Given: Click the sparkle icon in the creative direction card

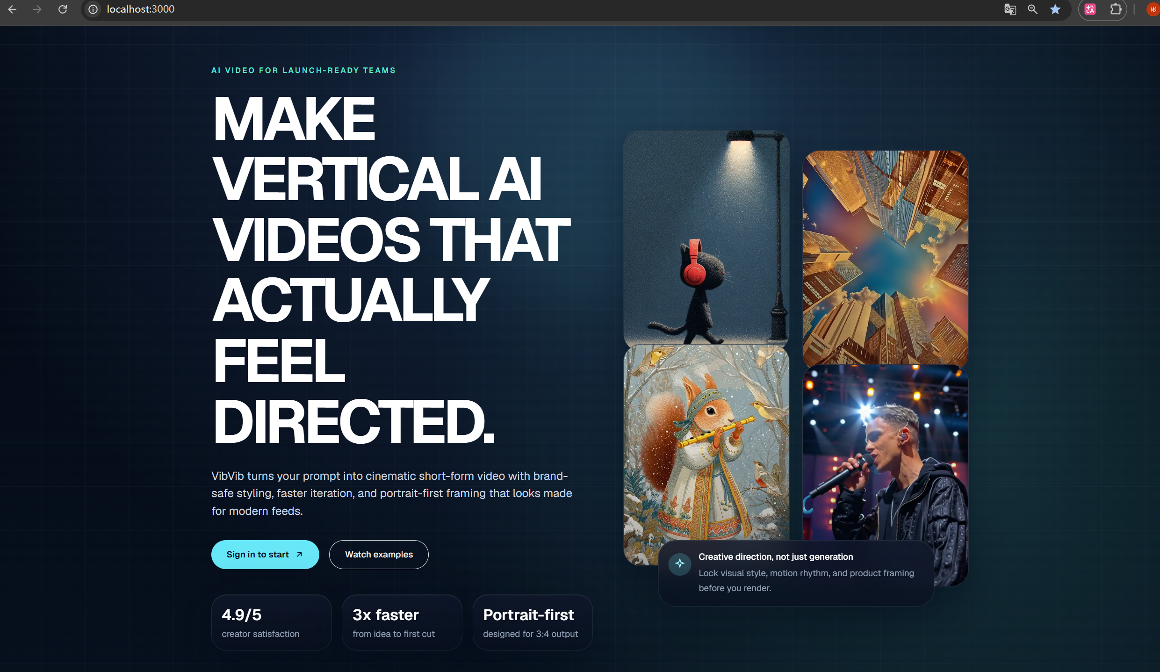Looking at the screenshot, I should tap(680, 564).
